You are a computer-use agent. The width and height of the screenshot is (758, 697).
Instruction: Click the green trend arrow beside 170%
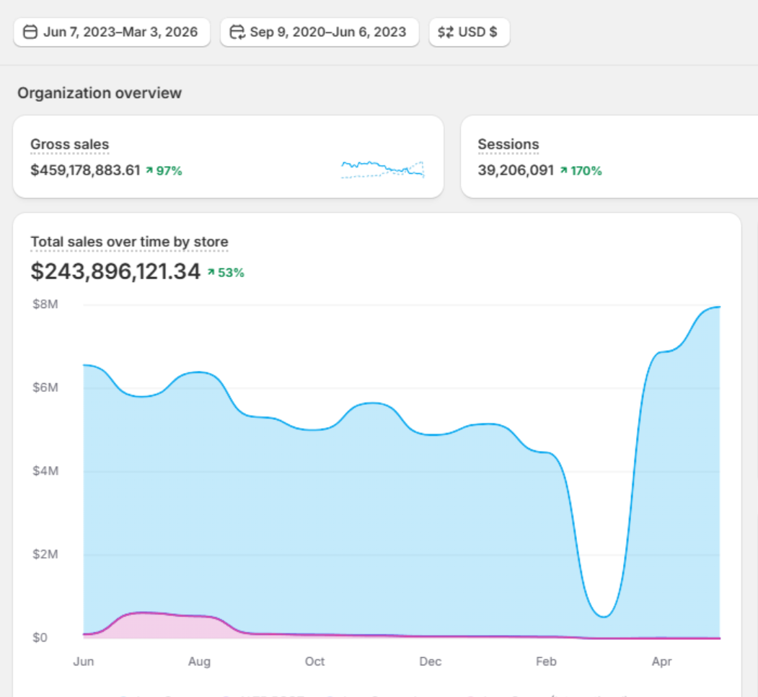coord(564,171)
